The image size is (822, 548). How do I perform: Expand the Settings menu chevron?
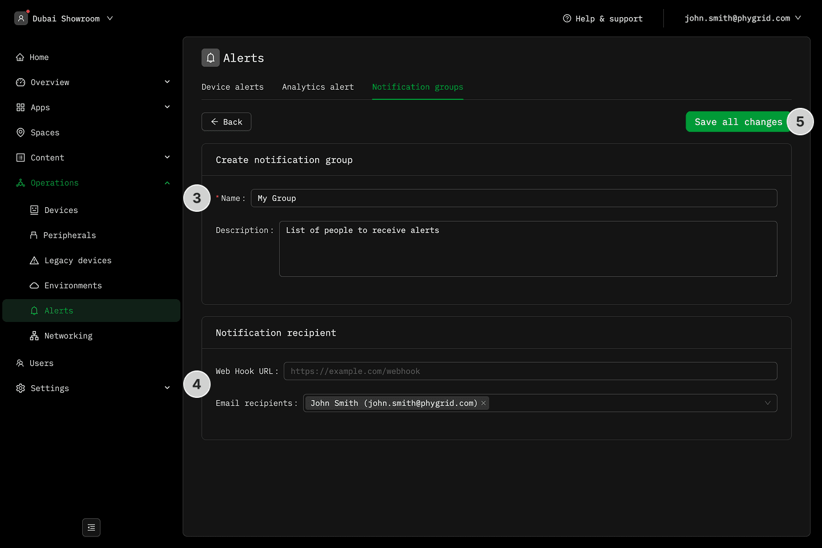coord(167,388)
